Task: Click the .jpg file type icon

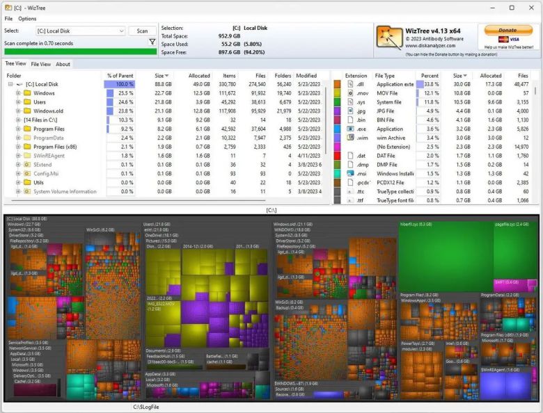Action: click(350, 111)
